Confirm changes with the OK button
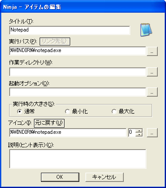Screen dimensions: 166x188 (x=60, y=177)
